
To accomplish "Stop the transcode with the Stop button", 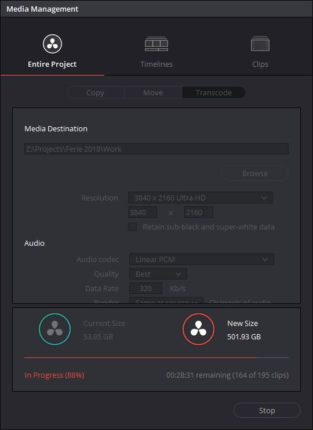I will pyautogui.click(x=267, y=410).
